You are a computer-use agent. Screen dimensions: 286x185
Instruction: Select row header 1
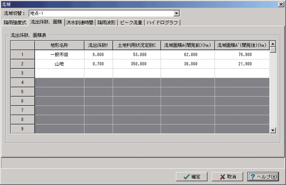[23, 55]
